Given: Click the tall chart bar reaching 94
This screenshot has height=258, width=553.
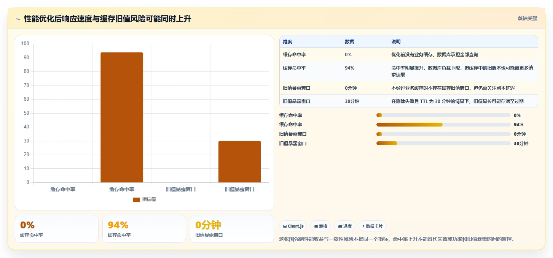Looking at the screenshot, I should [x=122, y=117].
